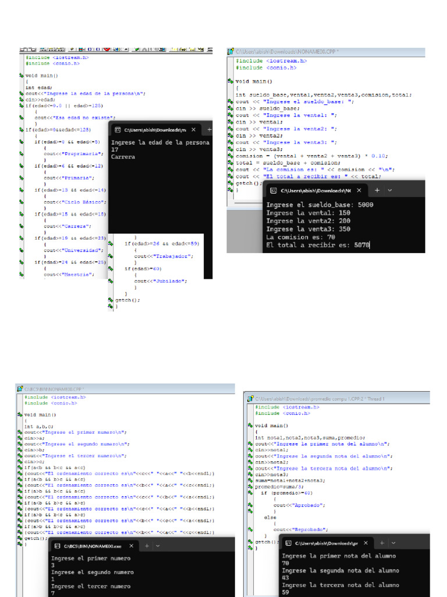Screen dimensions: 447x597
Task: Click gutter marker next to getch() in edad code
Action: (111, 300)
